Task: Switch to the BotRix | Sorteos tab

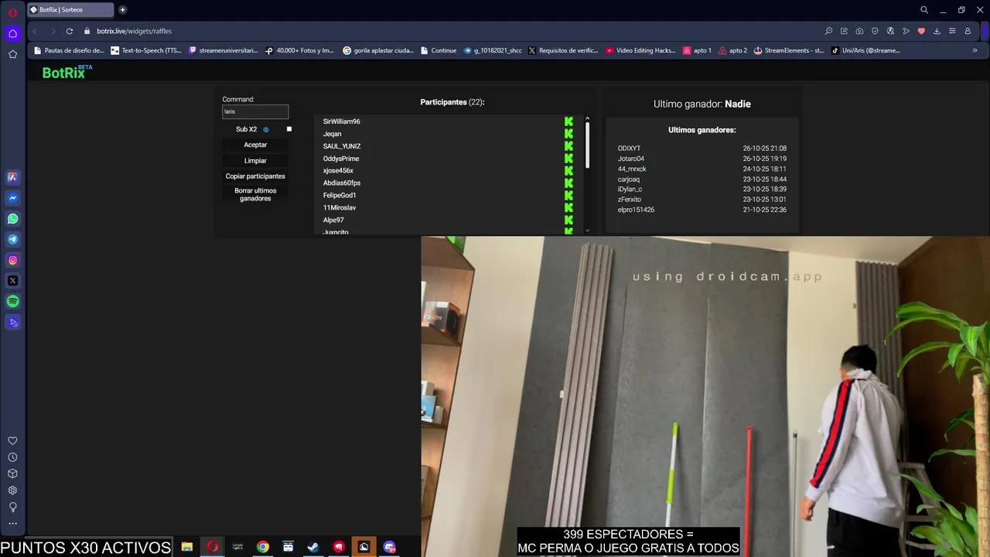Action: tap(70, 10)
